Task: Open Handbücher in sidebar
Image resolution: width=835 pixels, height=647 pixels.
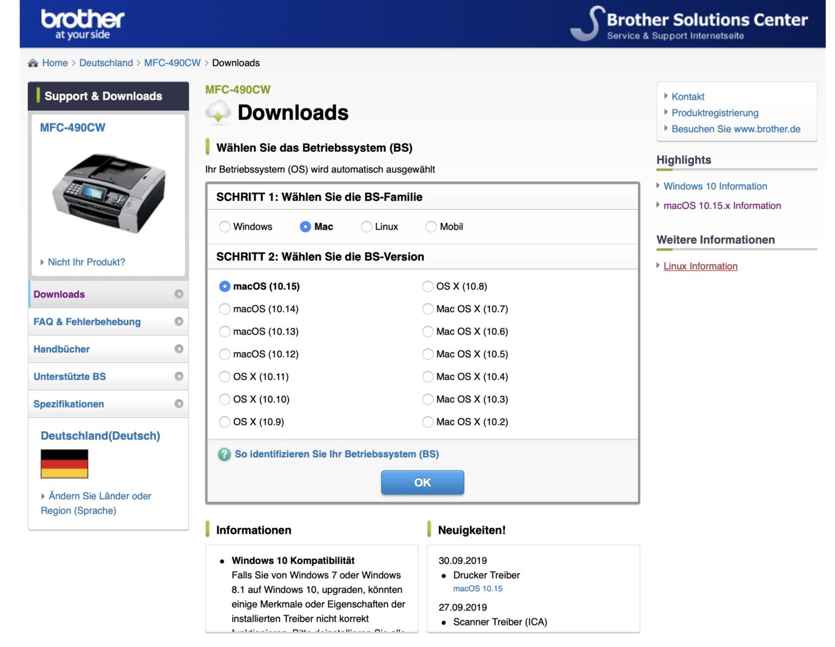Action: [x=108, y=349]
